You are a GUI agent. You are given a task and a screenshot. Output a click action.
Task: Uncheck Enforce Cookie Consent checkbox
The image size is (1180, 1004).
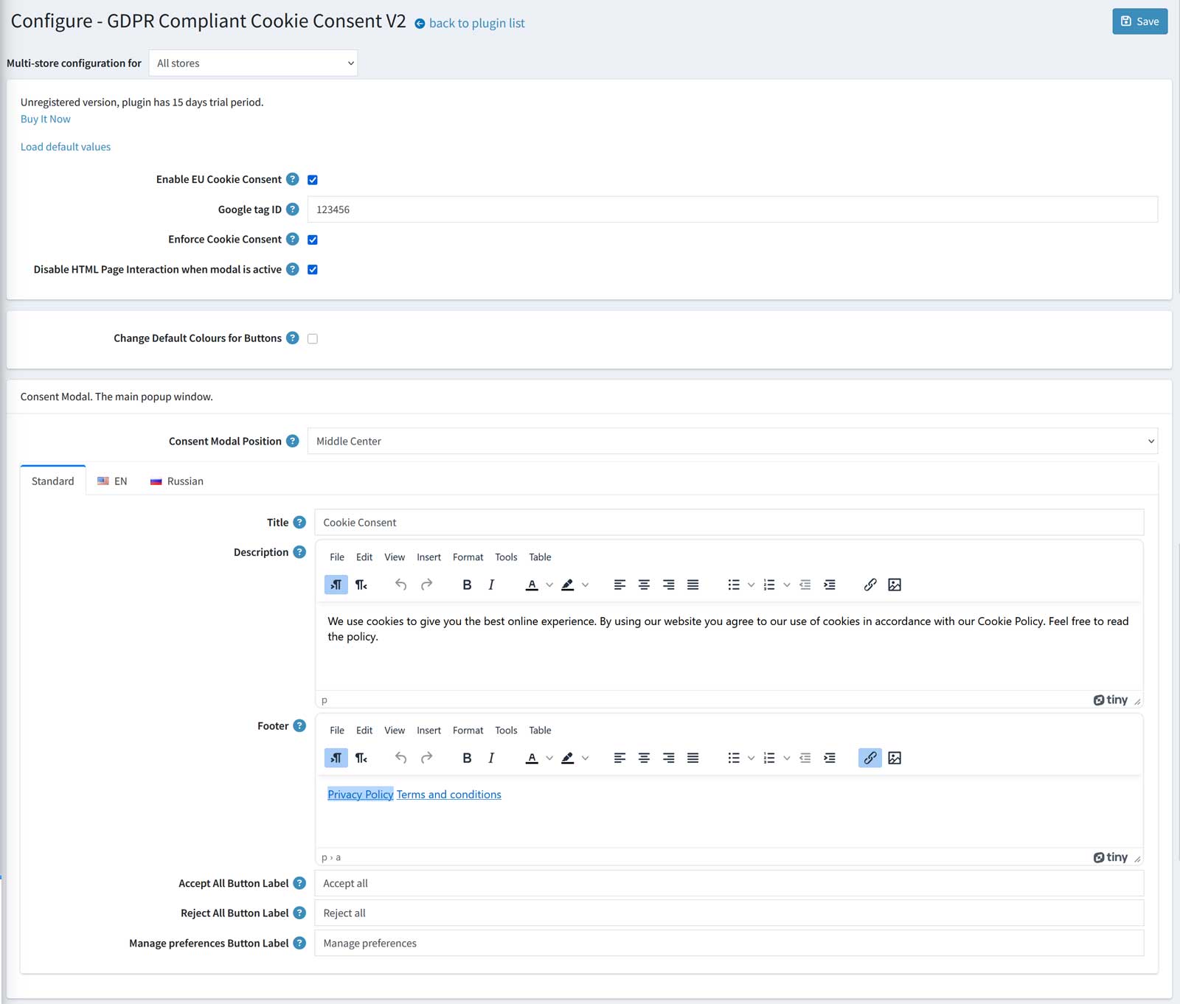point(313,240)
